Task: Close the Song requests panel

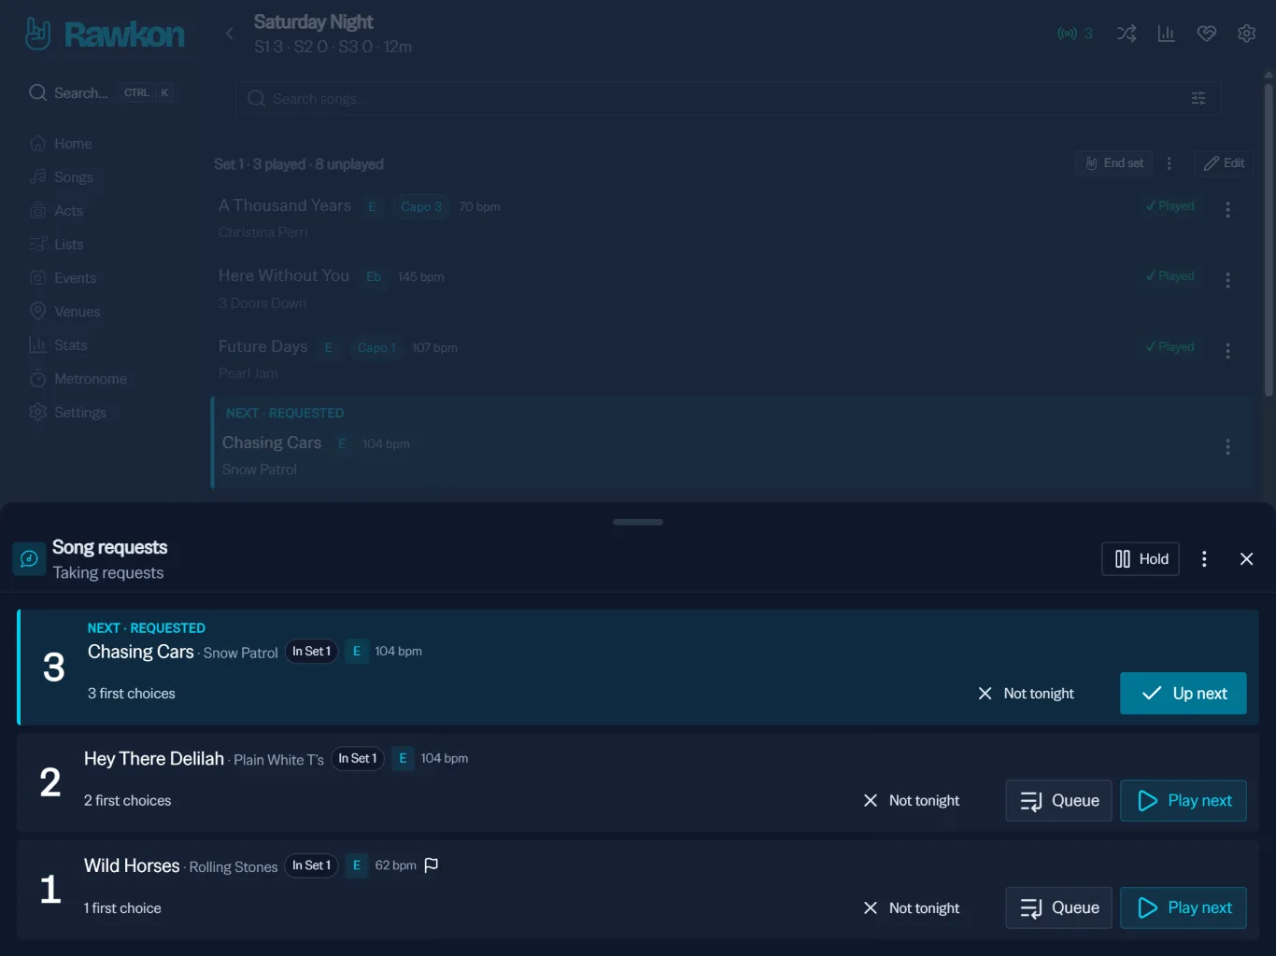Action: tap(1246, 559)
